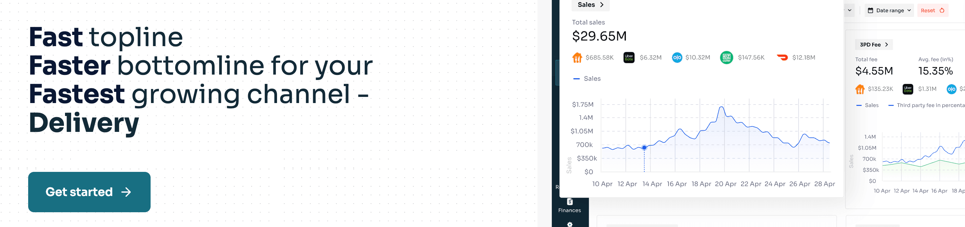Screen dimensions: 965x227
Task: Click the sales chart peak near 20 Apr
Action: tap(721, 107)
